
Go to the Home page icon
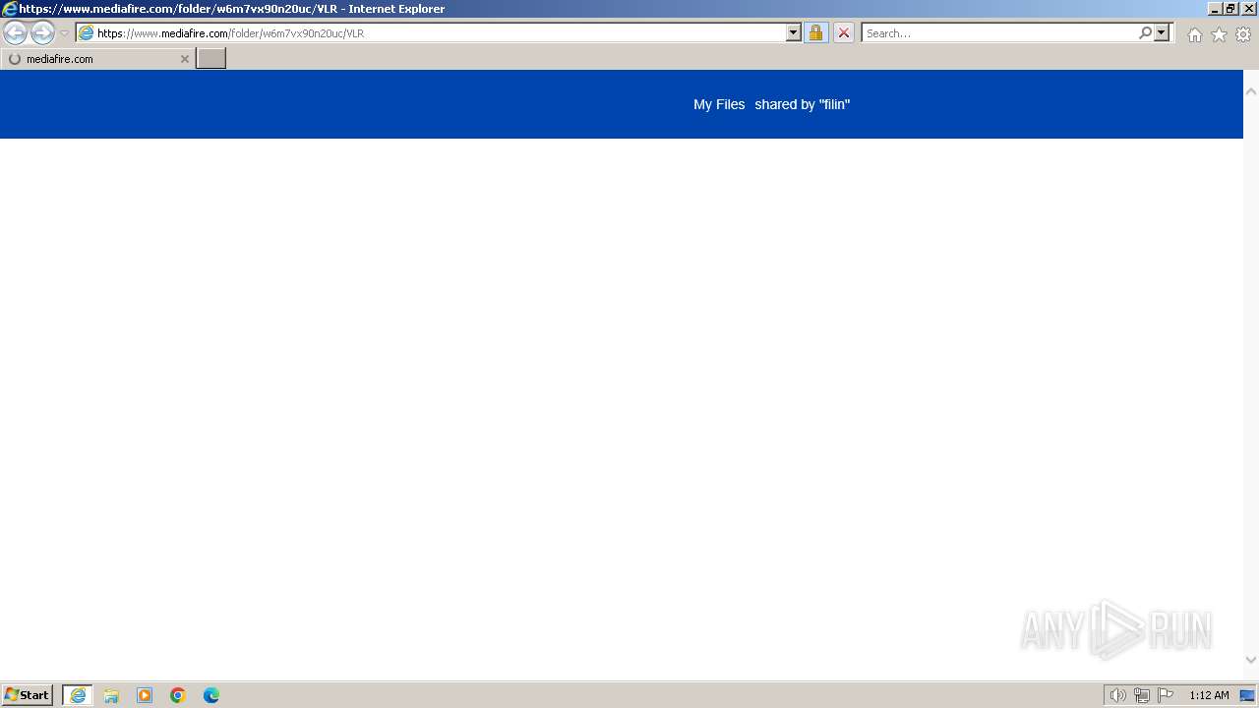click(1194, 34)
